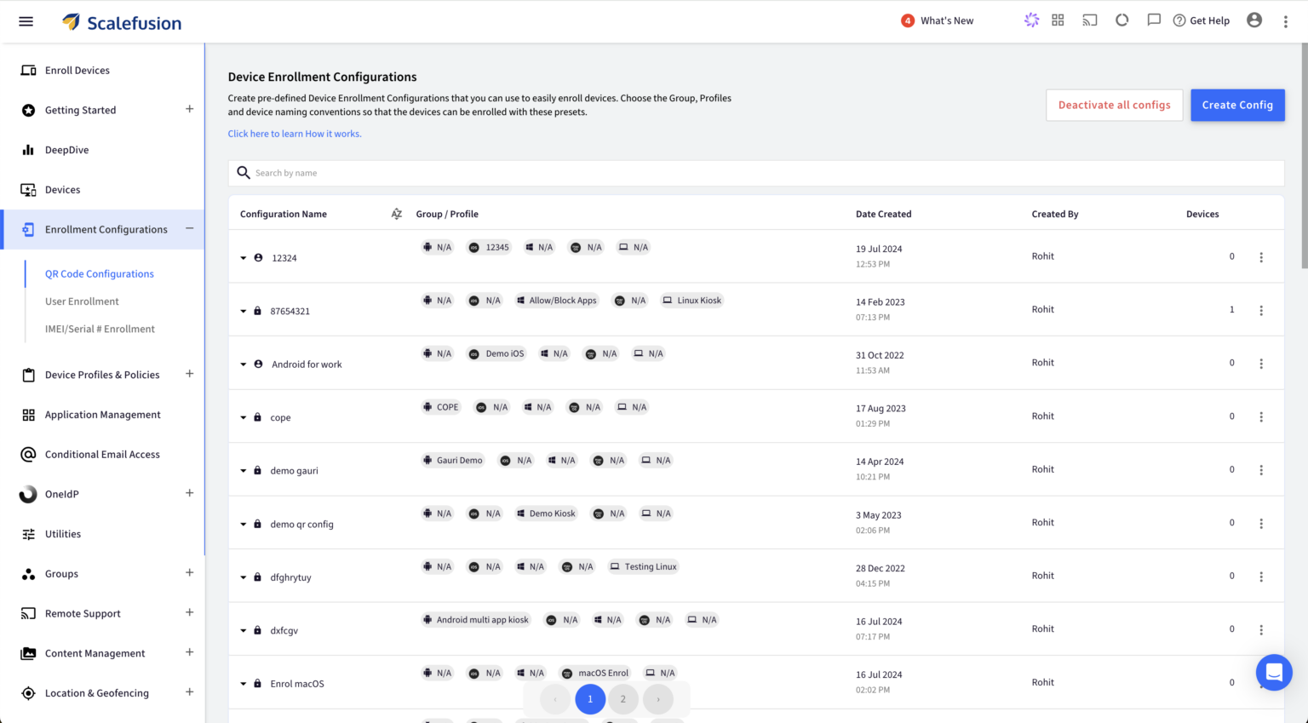Open three-dot menu for 12324 row

pos(1260,257)
